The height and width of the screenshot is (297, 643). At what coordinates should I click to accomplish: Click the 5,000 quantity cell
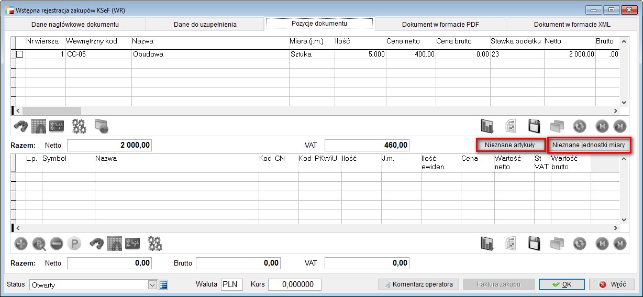click(x=360, y=54)
